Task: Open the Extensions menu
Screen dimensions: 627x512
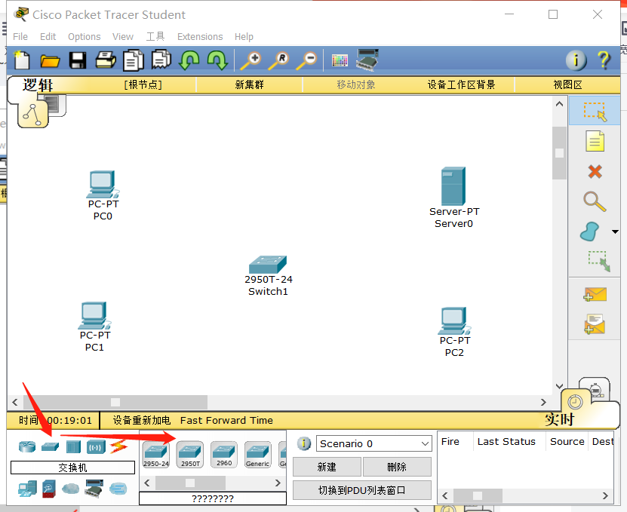Action: 200,37
